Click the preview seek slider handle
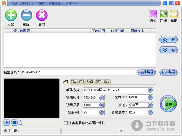 pyautogui.click(x=21, y=123)
